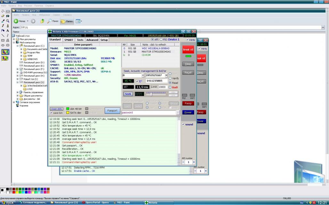The image size is (329, 205).
Task: Expand the Панель управления tree node
Action: pos(18,92)
